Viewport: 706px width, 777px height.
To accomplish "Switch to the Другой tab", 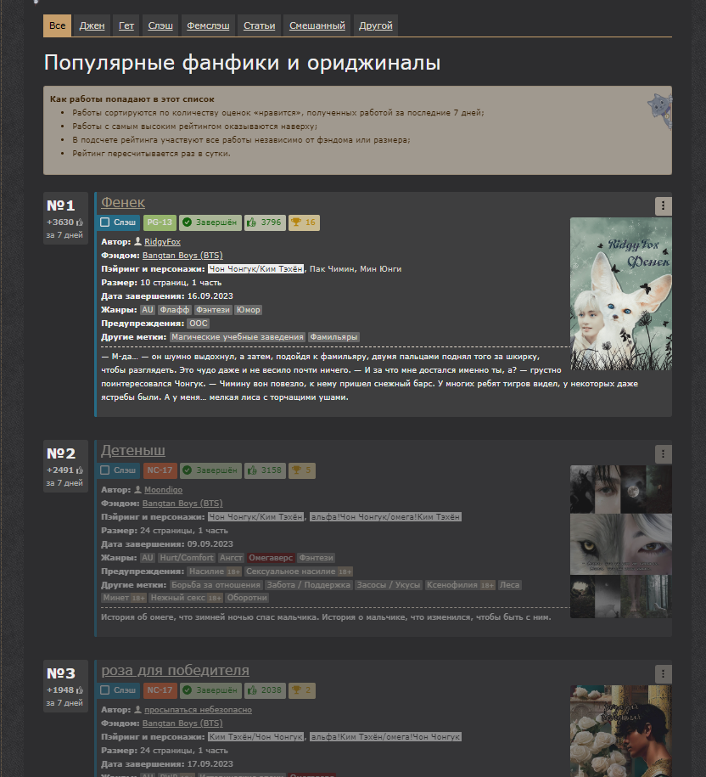I will 375,25.
